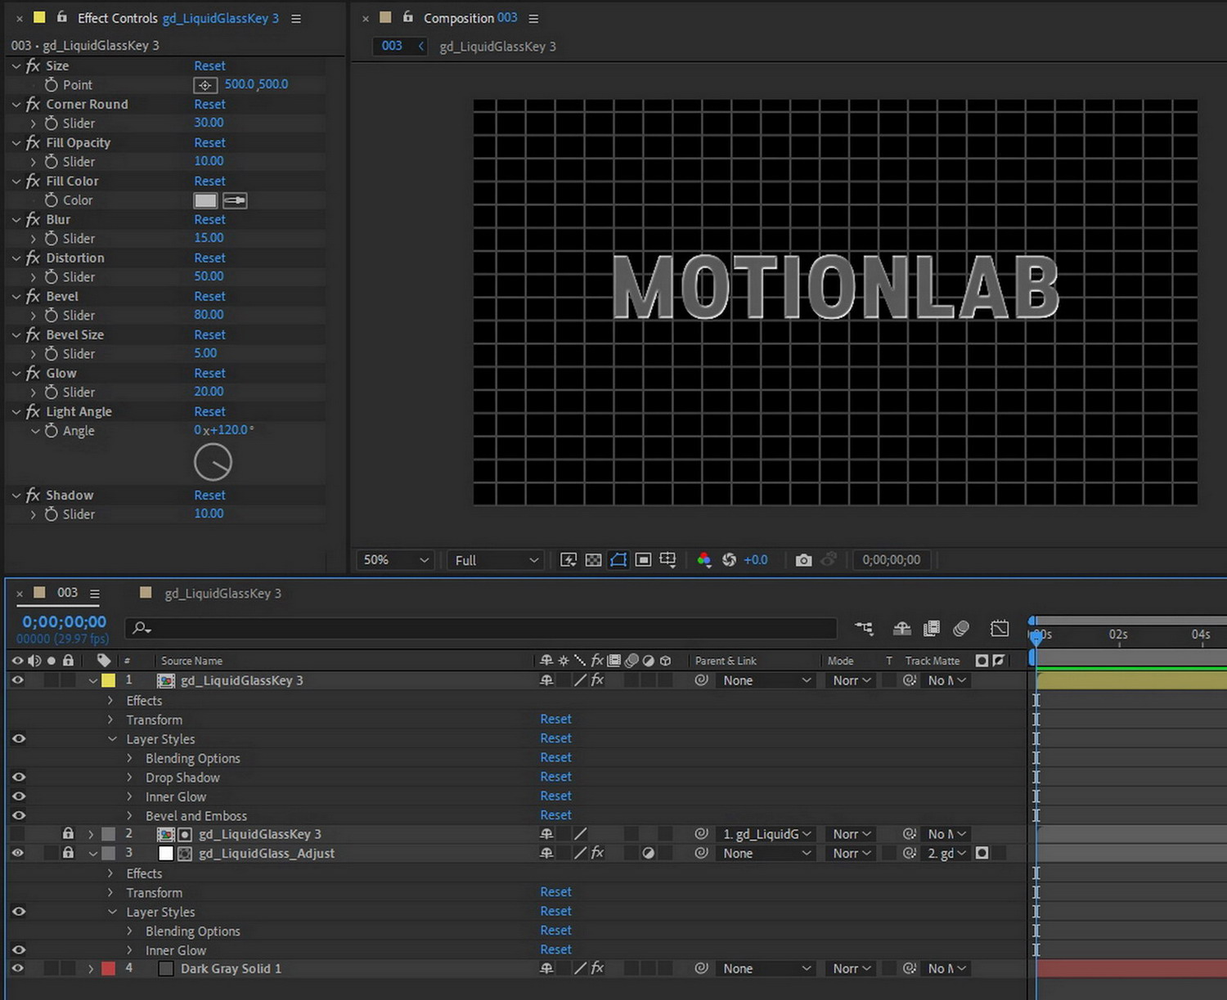Click the search magnifier in timeline
1227x1000 pixels.
(142, 628)
